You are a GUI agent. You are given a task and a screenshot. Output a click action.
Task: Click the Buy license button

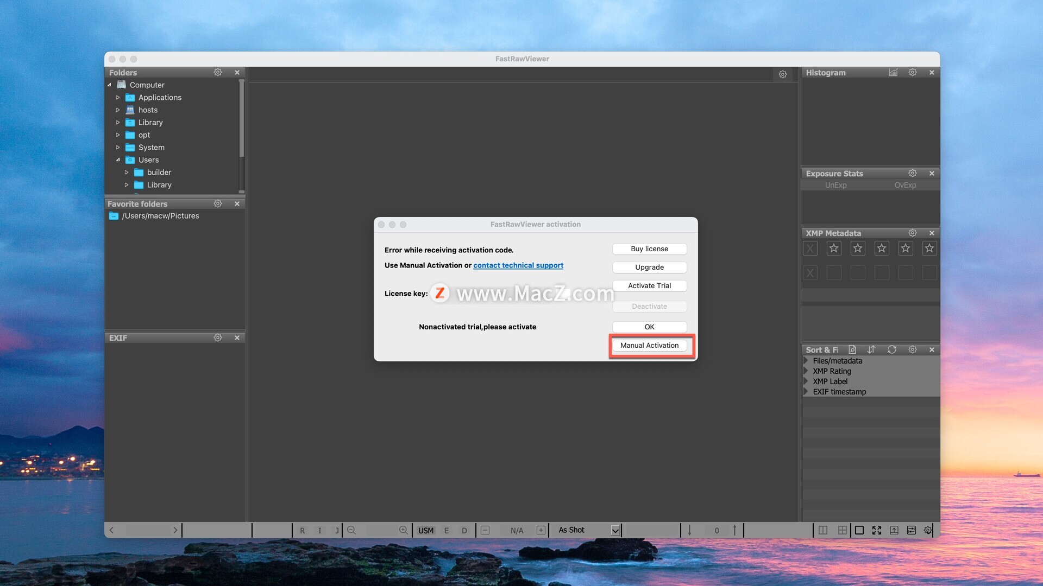tap(649, 249)
